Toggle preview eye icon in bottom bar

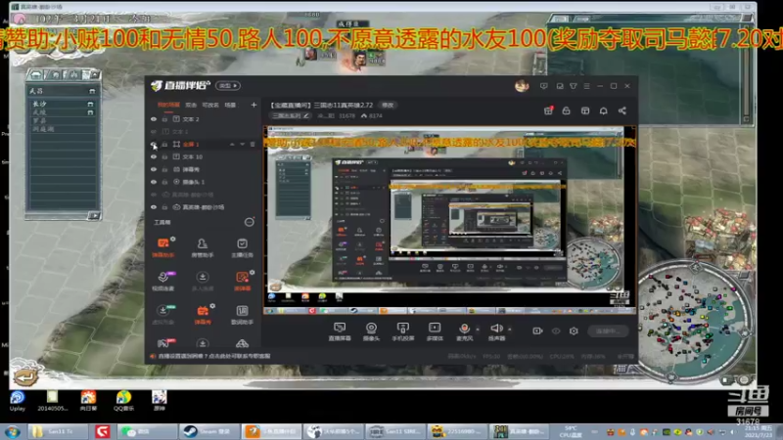(x=556, y=330)
